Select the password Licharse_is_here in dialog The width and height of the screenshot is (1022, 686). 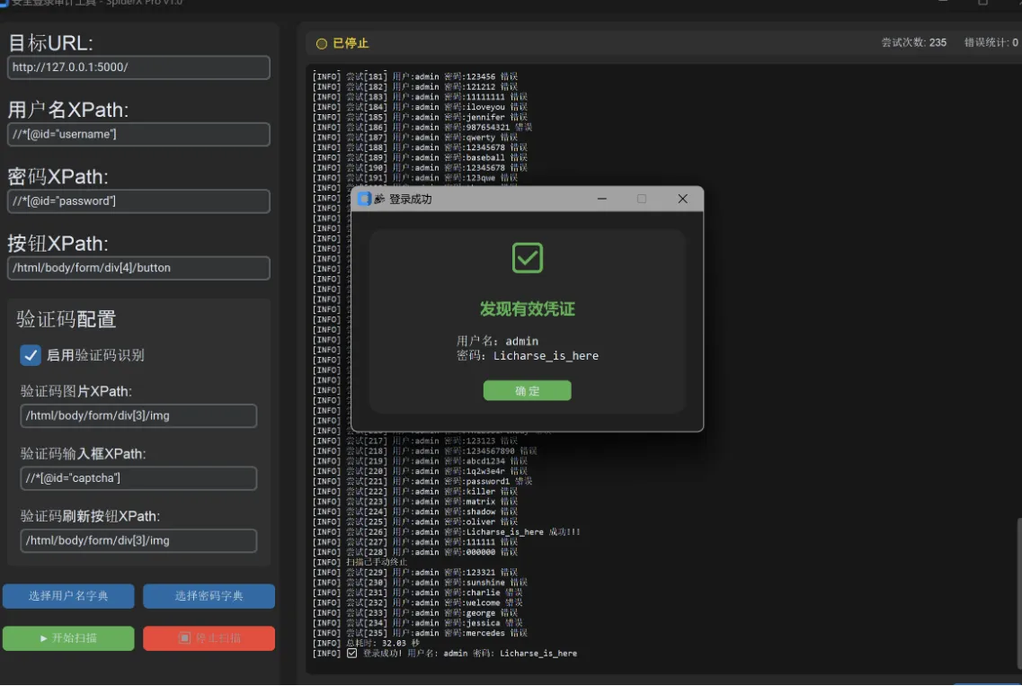point(528,356)
